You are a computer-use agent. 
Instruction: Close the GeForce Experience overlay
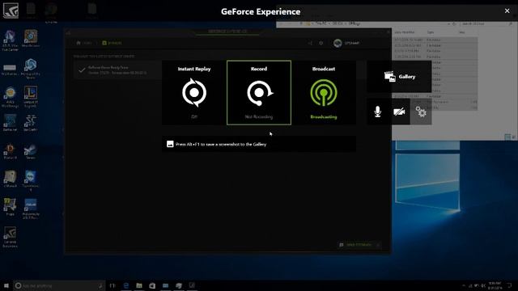pos(507,11)
